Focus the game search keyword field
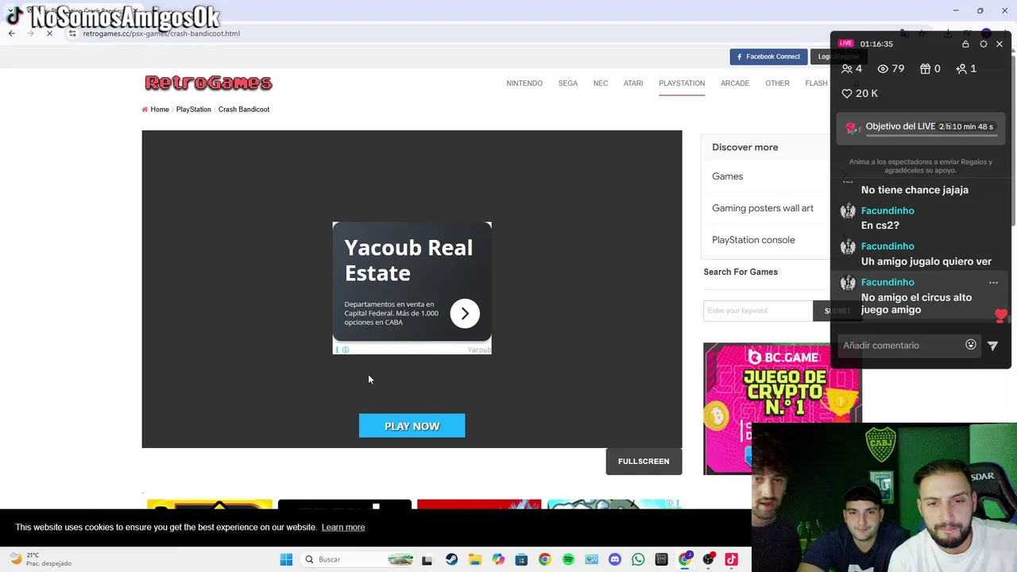Screen dimensions: 1017x572 (758, 311)
